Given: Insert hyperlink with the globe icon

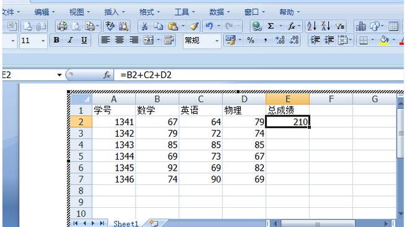Looking at the screenshot, I should coord(256,26).
